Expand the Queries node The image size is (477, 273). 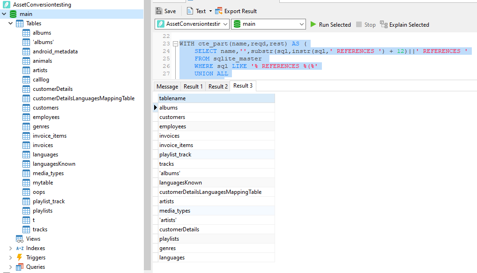(x=11, y=267)
